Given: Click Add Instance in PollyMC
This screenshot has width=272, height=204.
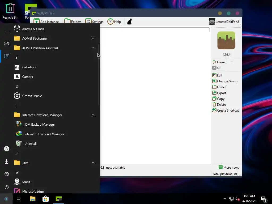Looking at the screenshot, I should pyautogui.click(x=46, y=22).
